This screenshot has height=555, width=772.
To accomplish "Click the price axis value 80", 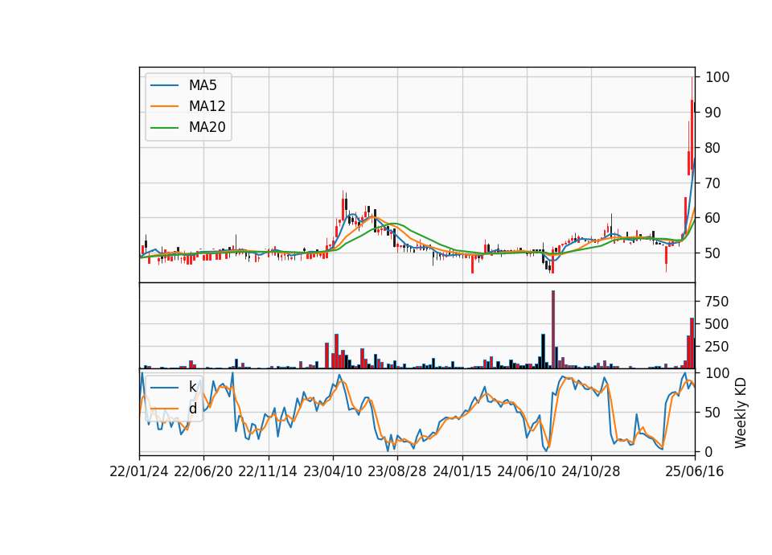I will tap(713, 148).
